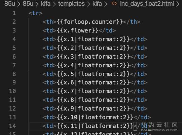Click line number 1 in gutter
Screen dimensions: 182x135
pyautogui.click(x=14, y=13)
